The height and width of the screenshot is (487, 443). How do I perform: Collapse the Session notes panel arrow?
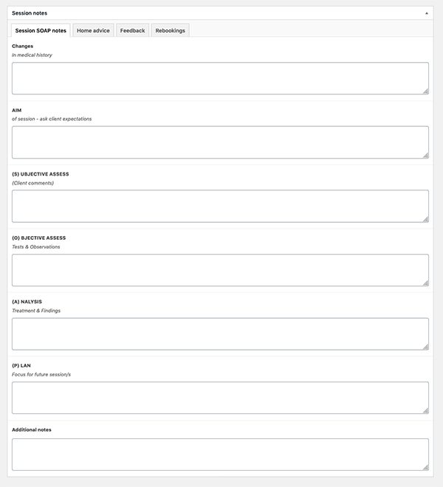click(426, 13)
